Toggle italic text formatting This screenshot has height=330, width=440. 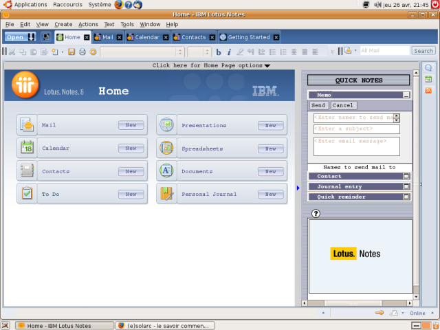(229, 52)
